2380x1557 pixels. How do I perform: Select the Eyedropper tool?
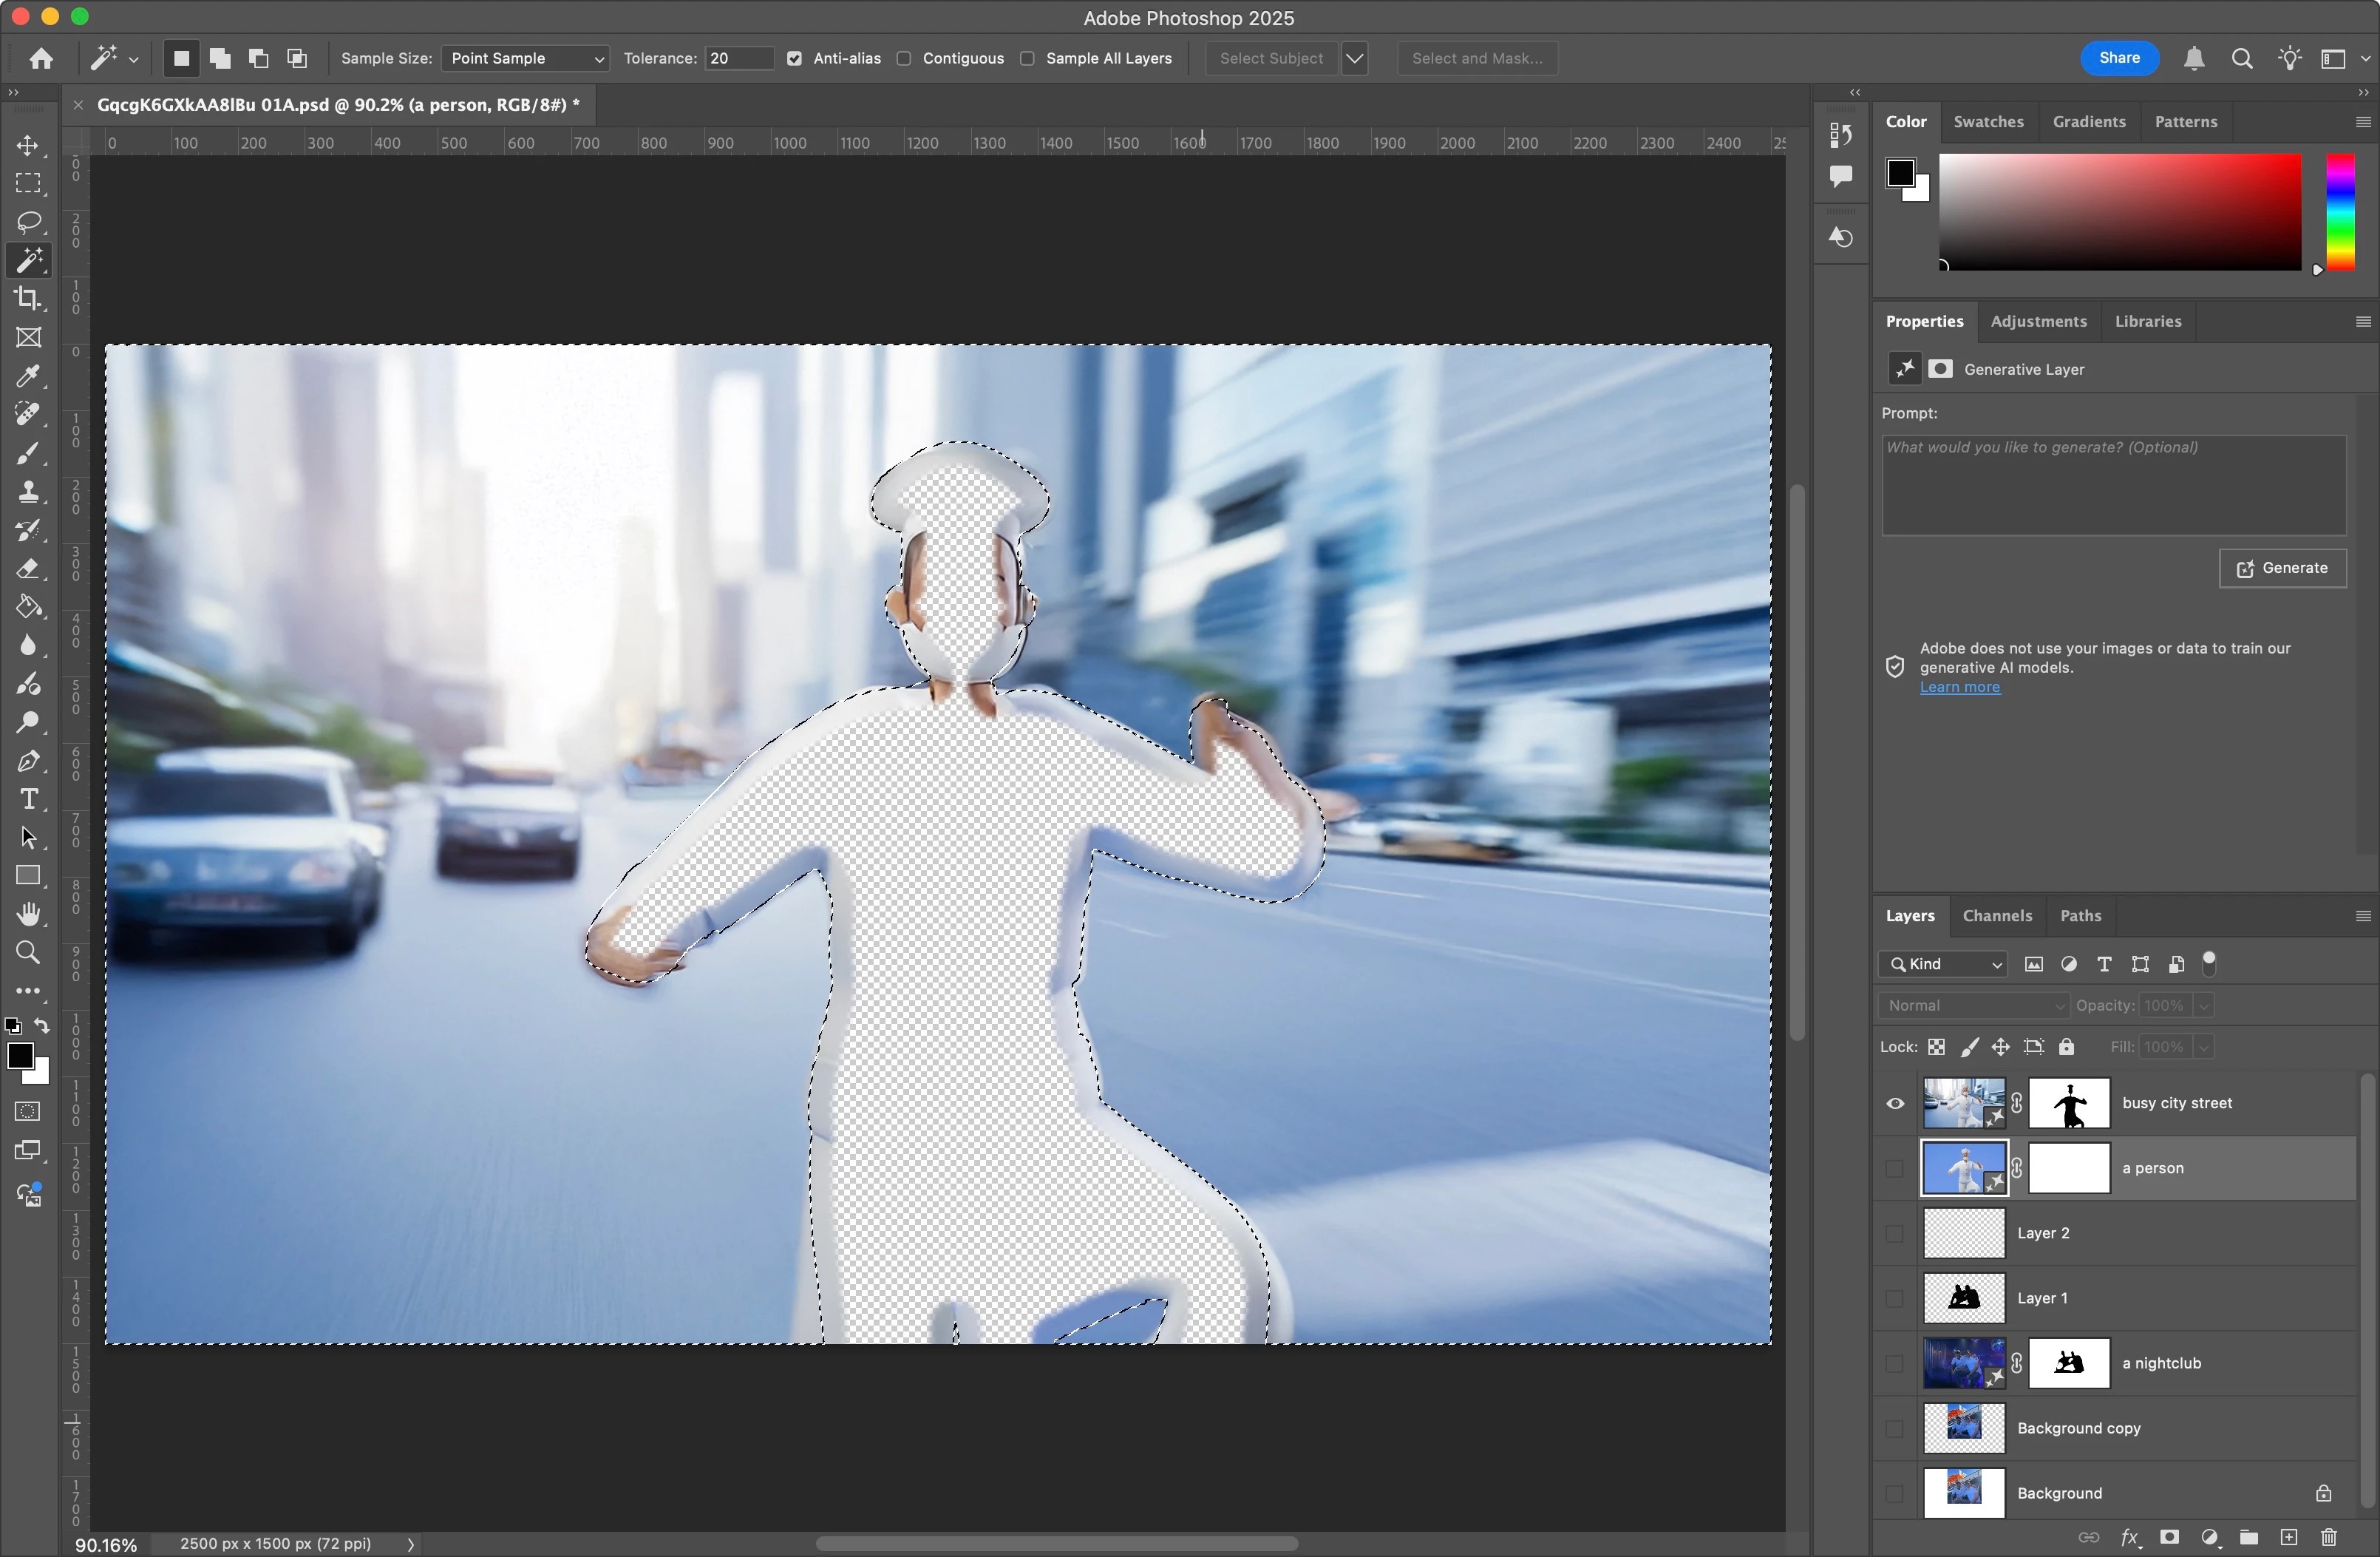pos(28,376)
